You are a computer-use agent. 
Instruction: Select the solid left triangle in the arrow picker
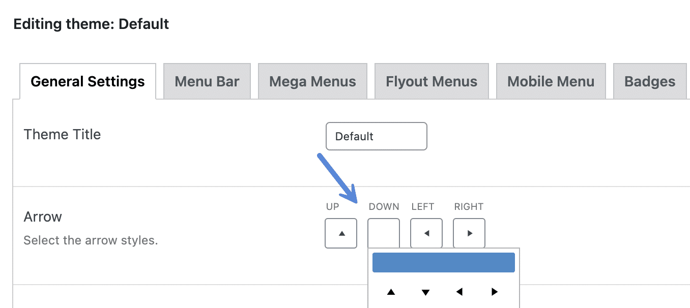(459, 292)
